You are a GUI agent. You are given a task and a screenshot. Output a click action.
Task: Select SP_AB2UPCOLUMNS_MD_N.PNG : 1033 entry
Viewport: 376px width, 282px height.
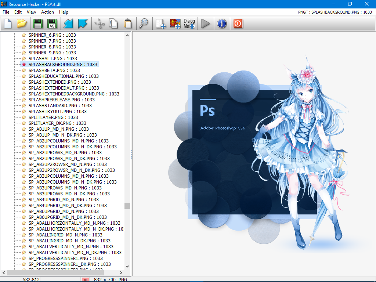pyautogui.click(x=69, y=141)
